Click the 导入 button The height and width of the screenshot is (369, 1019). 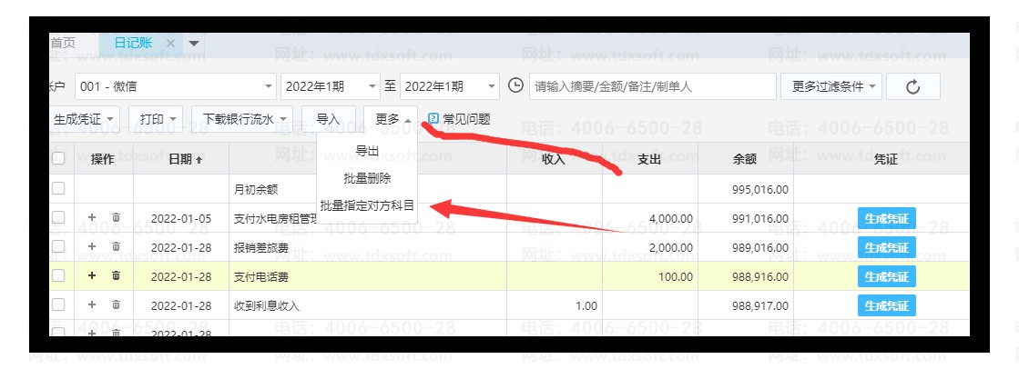pyautogui.click(x=328, y=119)
